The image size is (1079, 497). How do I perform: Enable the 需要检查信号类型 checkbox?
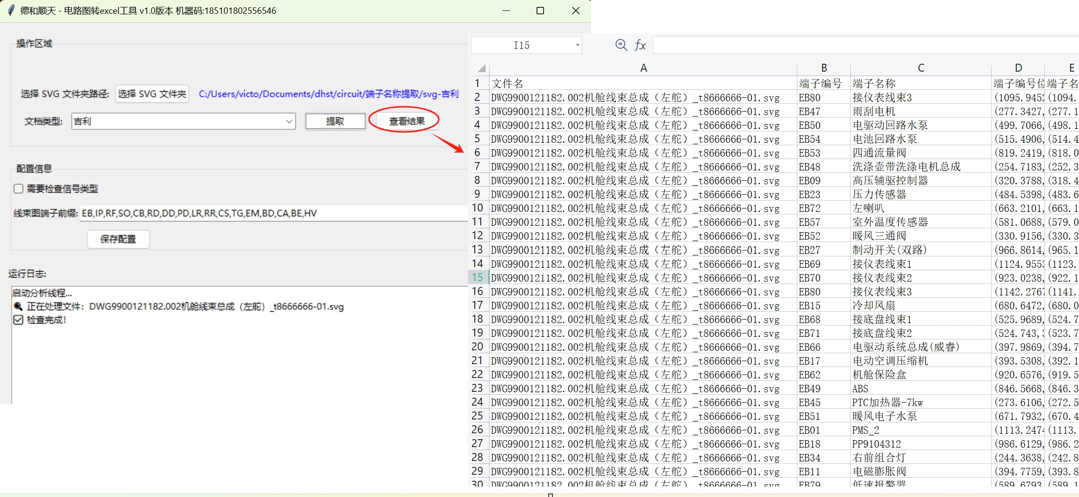point(19,189)
